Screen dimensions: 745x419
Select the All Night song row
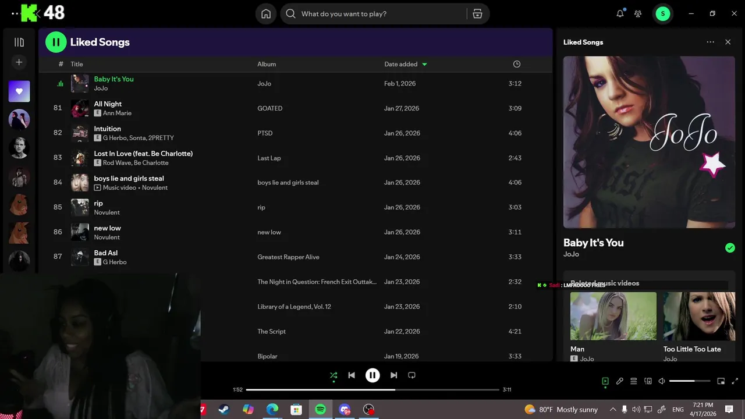click(296, 108)
